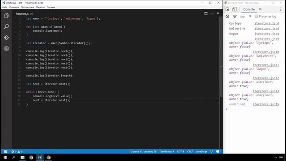Enable the Preserve log checkbox
286x161 pixels.
(256, 16)
